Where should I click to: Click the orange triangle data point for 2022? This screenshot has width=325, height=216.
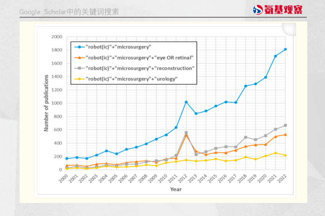(x=285, y=134)
